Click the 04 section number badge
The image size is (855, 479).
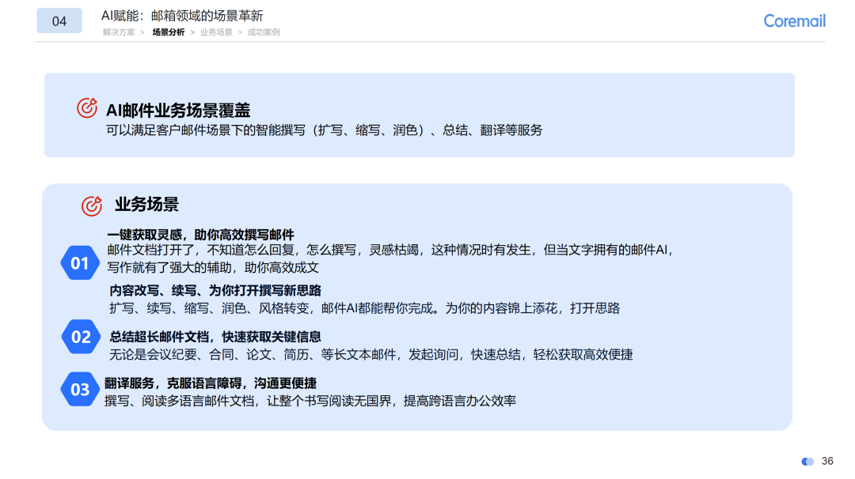tap(59, 20)
